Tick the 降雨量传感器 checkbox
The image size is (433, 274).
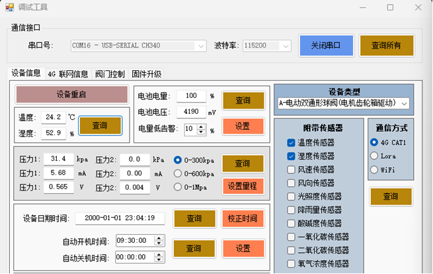pos(291,210)
